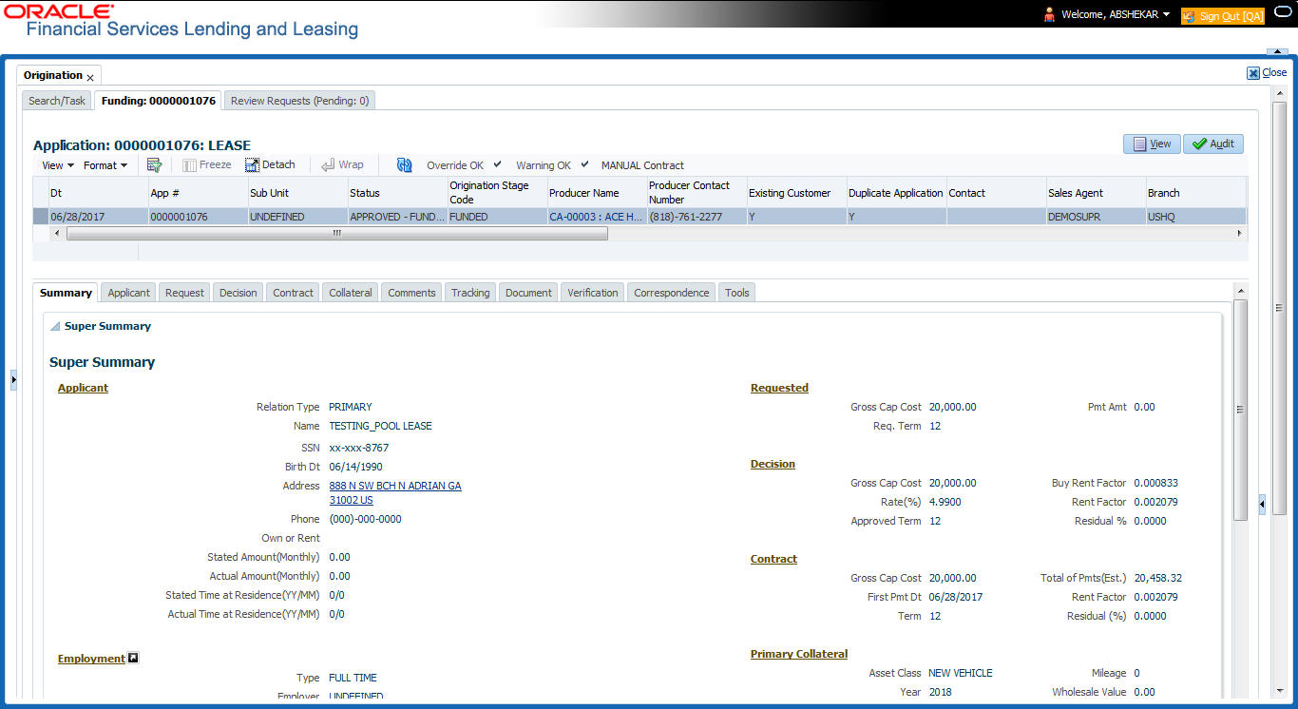Open the Request tab
The height and width of the screenshot is (709, 1298).
point(184,293)
